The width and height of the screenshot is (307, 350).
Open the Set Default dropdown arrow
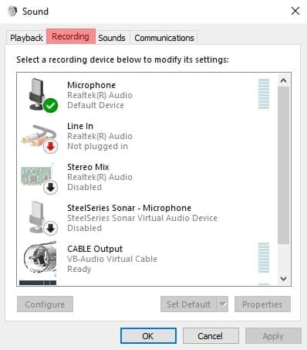[223, 304]
